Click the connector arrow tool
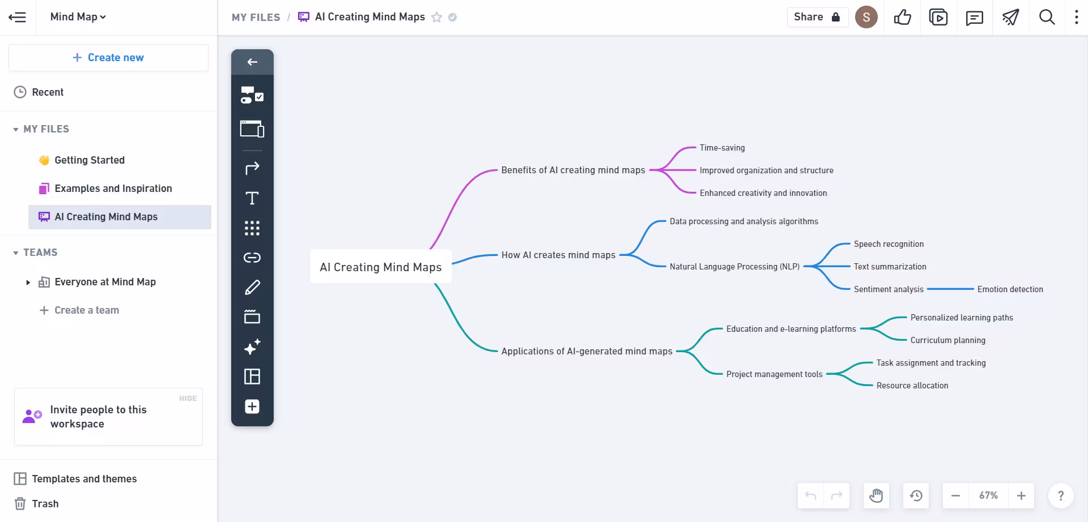1088x522 pixels. click(x=252, y=168)
